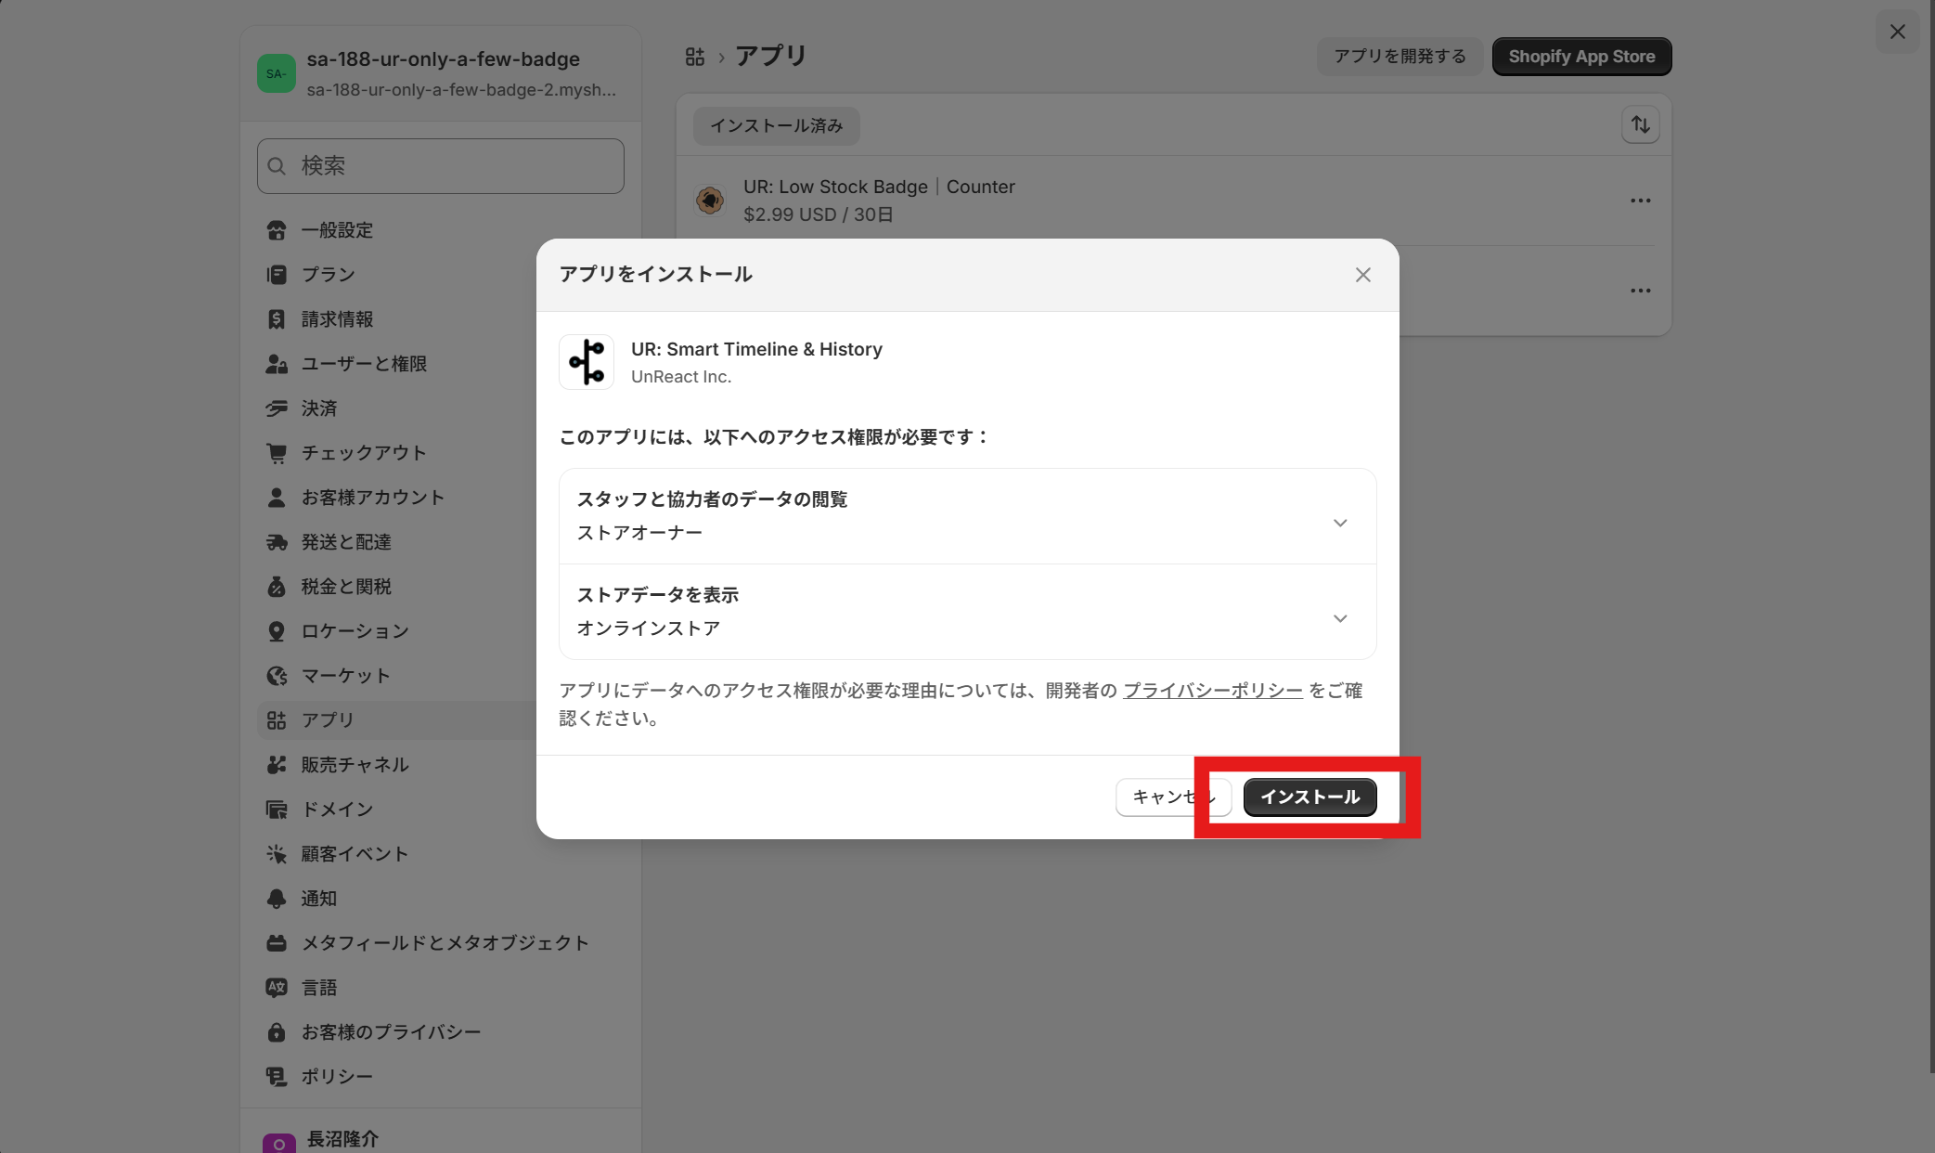The width and height of the screenshot is (1935, 1153).
Task: Click the settings breadcrumb grid icon
Action: pos(694,57)
